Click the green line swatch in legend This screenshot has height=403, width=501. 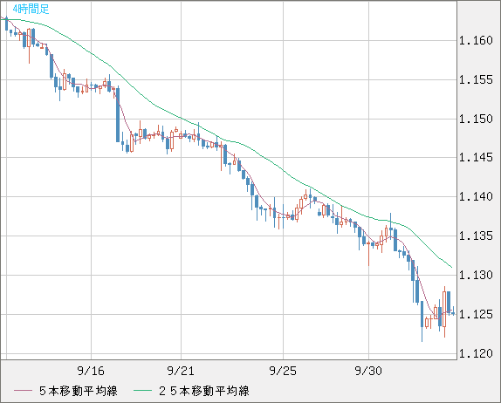tap(142, 391)
